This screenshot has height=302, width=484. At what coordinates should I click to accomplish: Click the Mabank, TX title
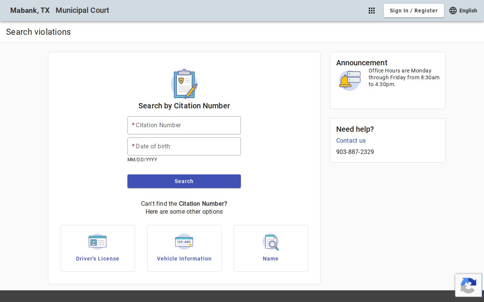coord(30,11)
